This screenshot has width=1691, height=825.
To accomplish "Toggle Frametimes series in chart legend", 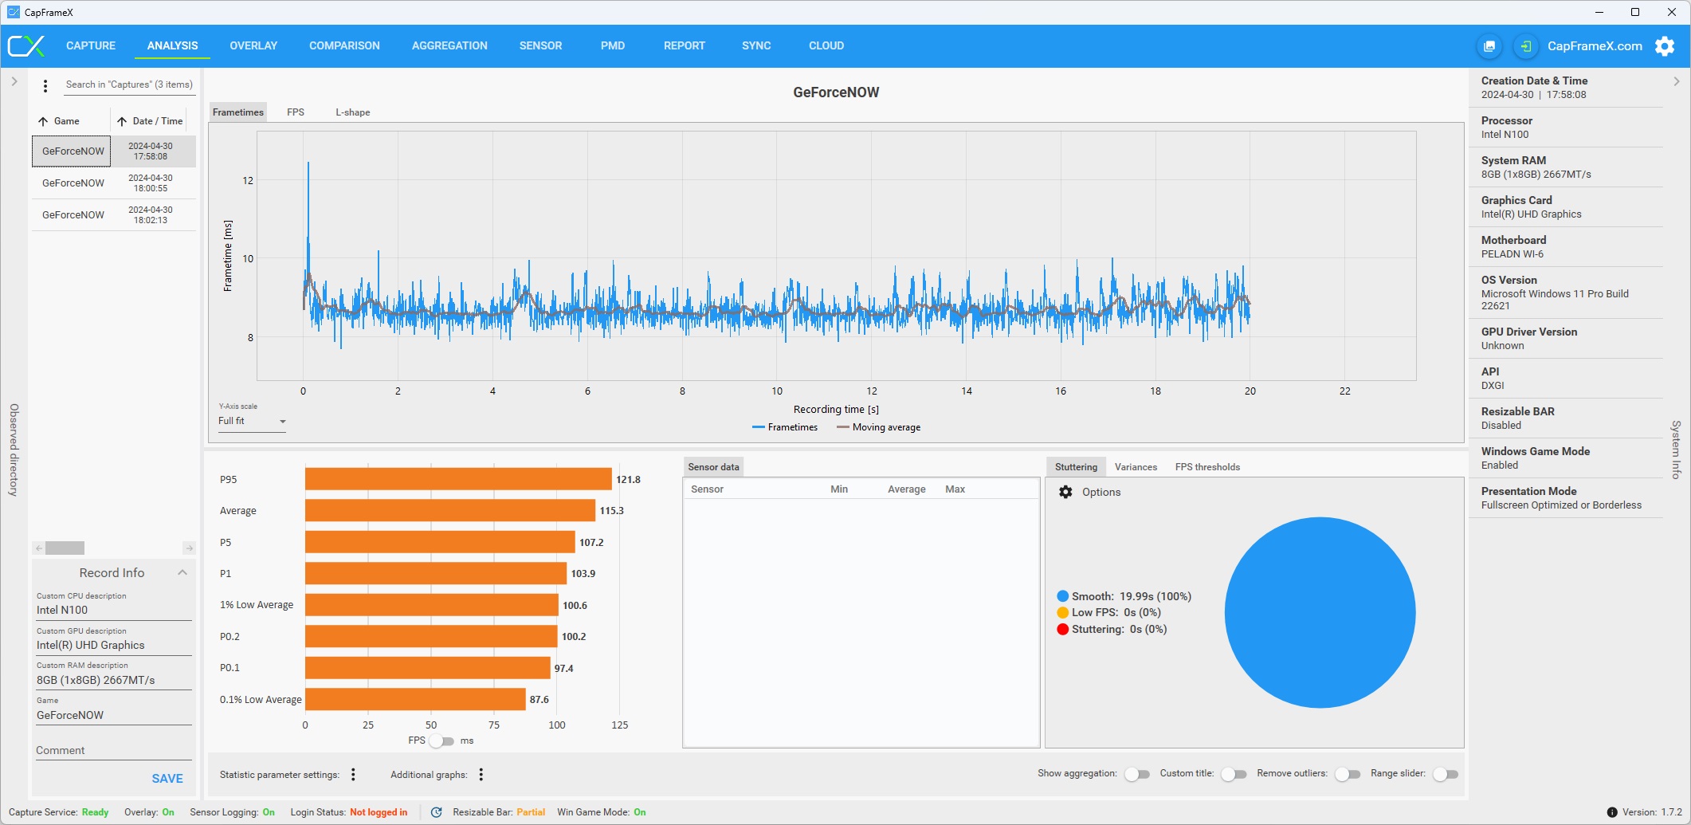I will pyautogui.click(x=785, y=427).
